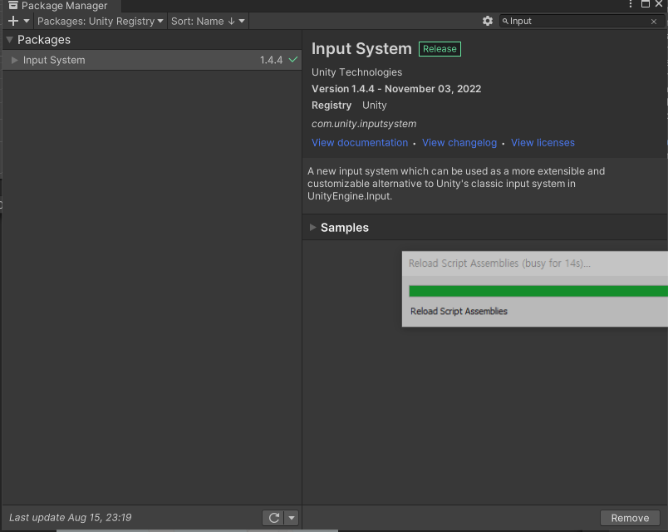Click the refresh package list button
The width and height of the screenshot is (668, 532).
[273, 518]
